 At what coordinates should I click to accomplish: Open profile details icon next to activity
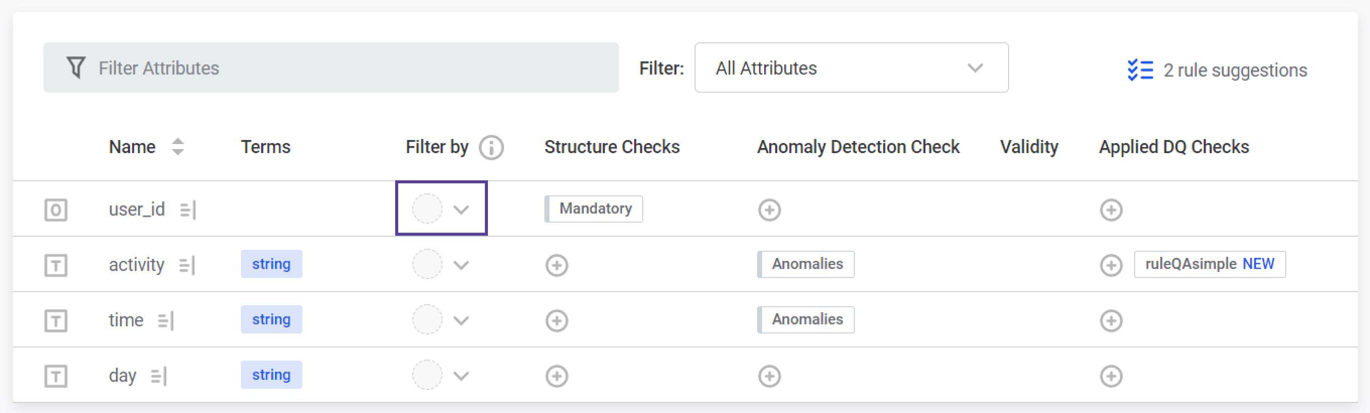(187, 265)
